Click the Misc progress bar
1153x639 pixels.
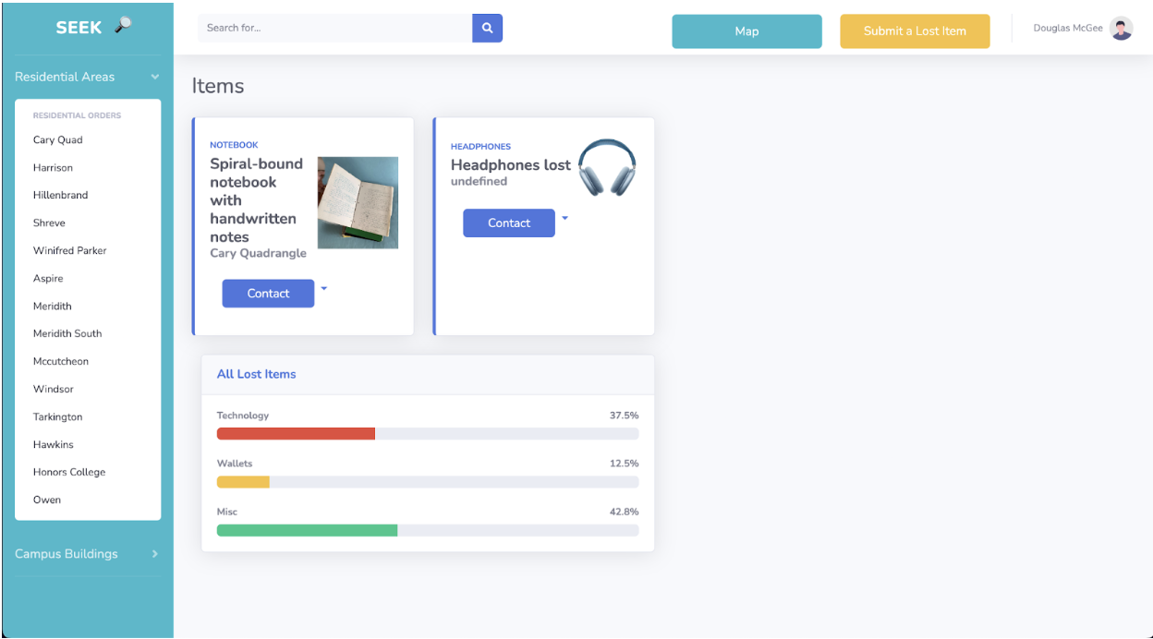coord(428,530)
